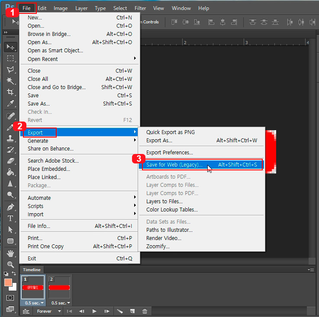This screenshot has height=317, width=319.
Task: Expand the Export submenu
Action: coord(79,133)
